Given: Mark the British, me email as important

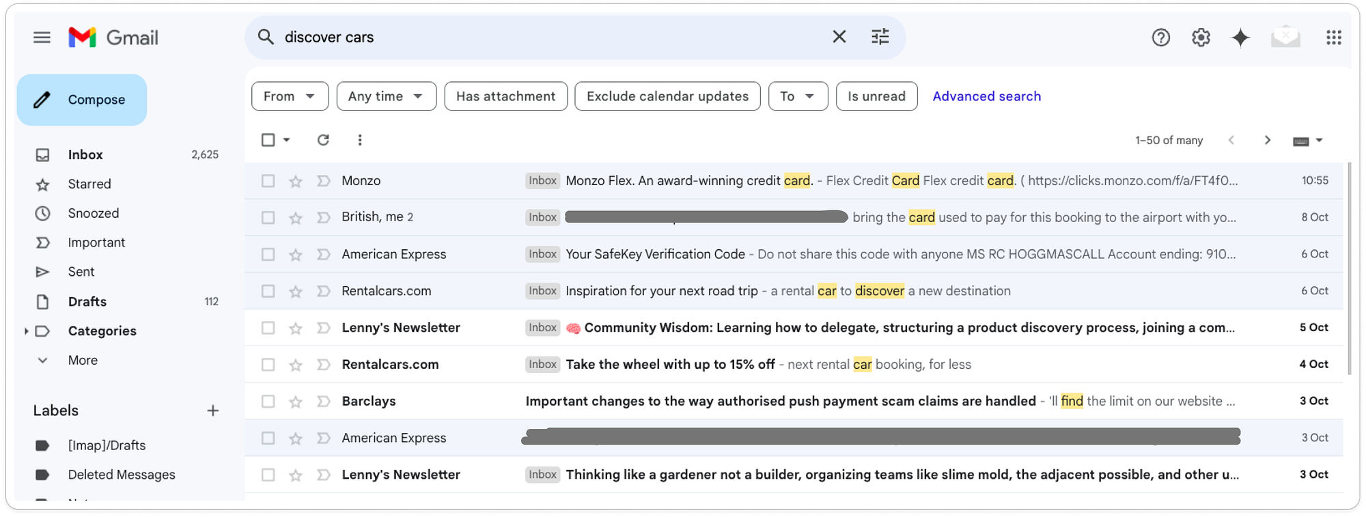Looking at the screenshot, I should 323,218.
